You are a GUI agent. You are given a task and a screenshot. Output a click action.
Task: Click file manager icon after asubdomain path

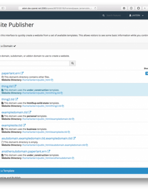click(87, 145)
